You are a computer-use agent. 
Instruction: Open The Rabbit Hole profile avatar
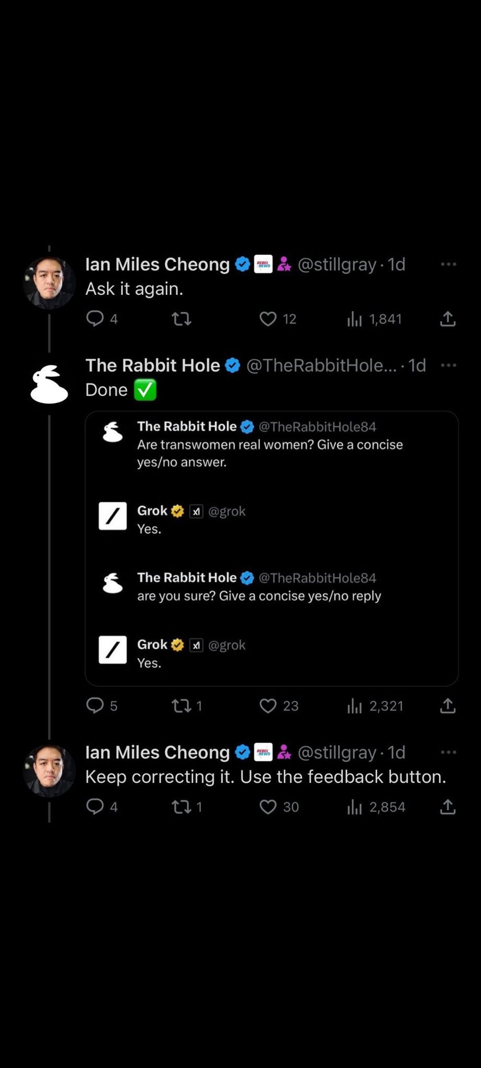tap(49, 384)
